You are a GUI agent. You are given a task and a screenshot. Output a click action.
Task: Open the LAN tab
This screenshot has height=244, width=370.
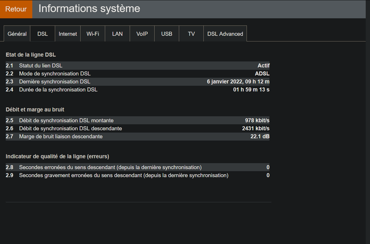click(x=117, y=34)
